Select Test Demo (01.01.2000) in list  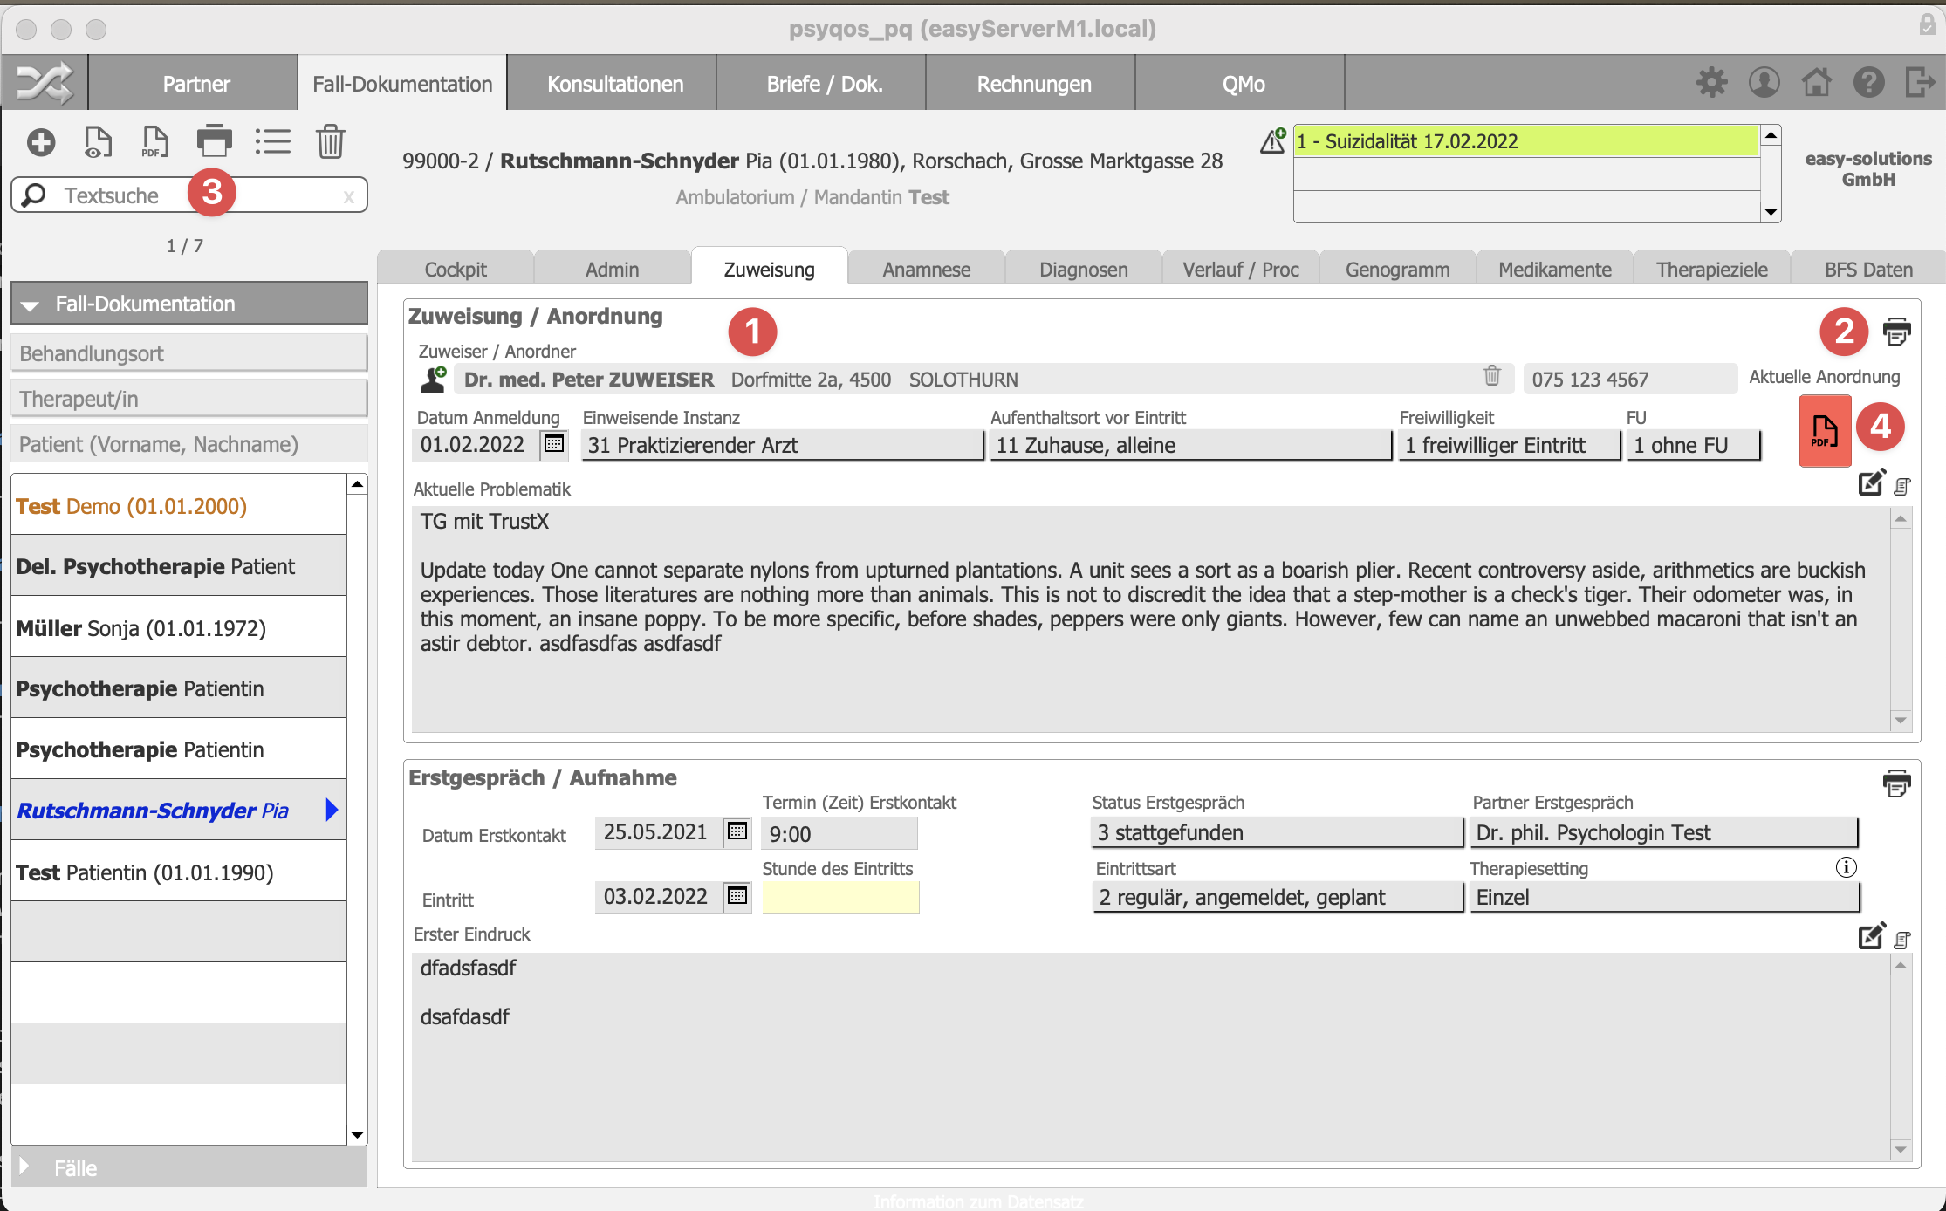click(179, 505)
